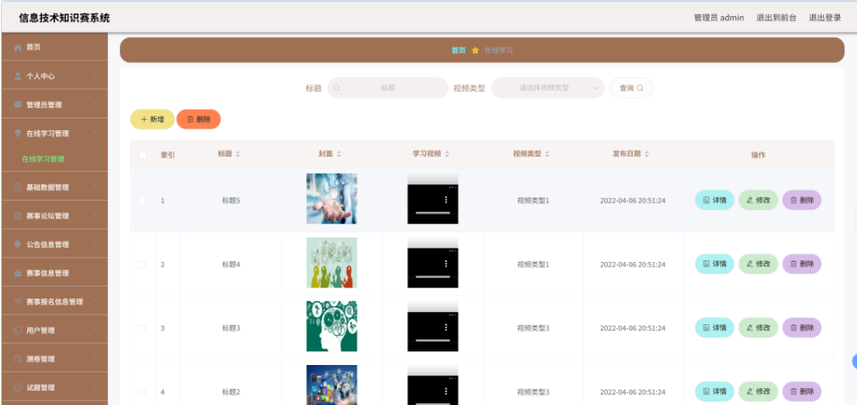Screen dimensions: 857x405
Task: Click the crop icon beside 测卷管理
Action: [x=18, y=359]
